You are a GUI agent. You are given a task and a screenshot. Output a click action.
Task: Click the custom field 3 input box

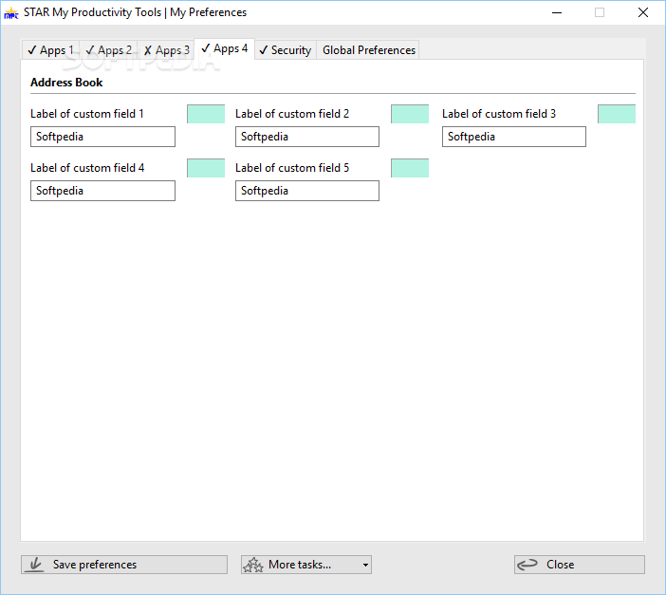coord(514,137)
